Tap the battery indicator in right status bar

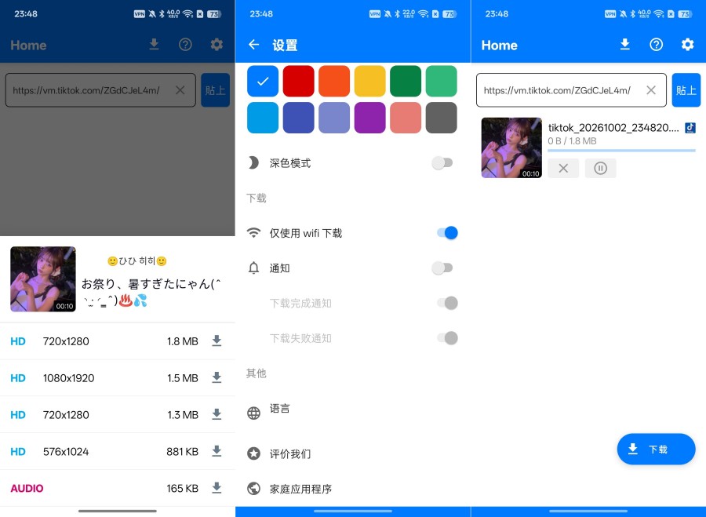click(685, 14)
